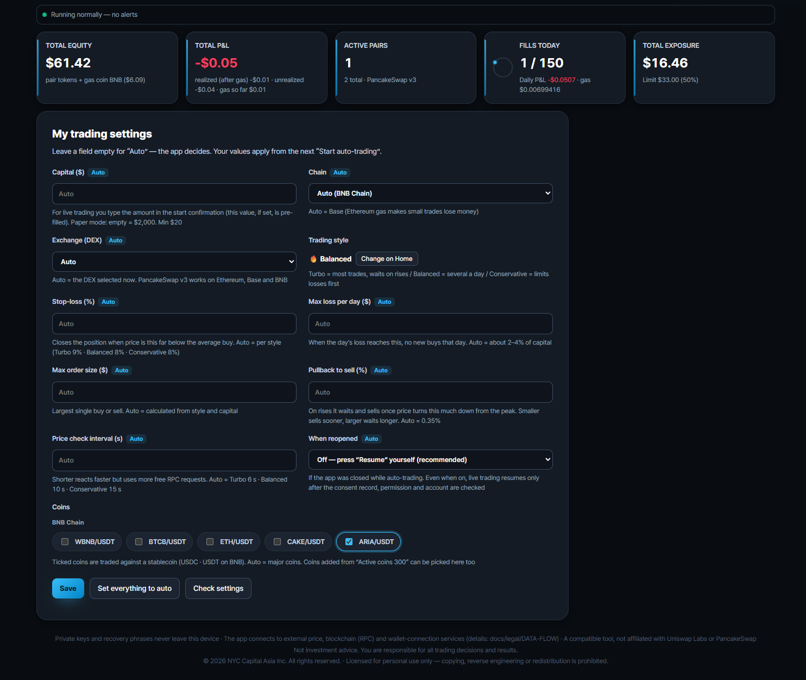Click the Auto badge next to Capital ($)
The height and width of the screenshot is (680, 806).
pos(98,172)
